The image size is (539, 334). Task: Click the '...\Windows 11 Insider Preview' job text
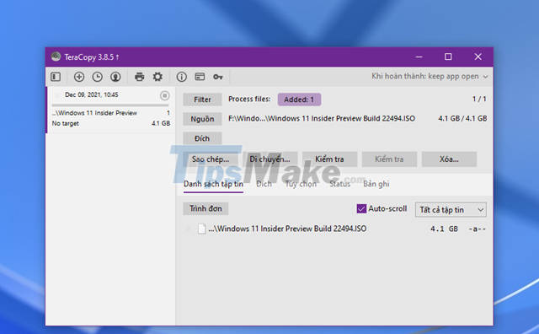pyautogui.click(x=94, y=113)
